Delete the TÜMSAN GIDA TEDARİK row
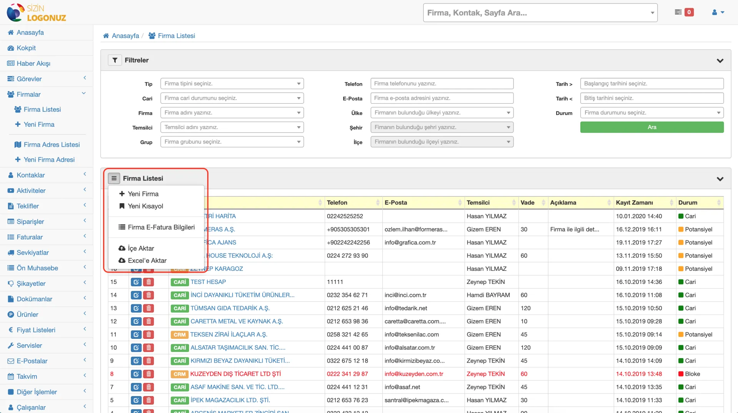The height and width of the screenshot is (413, 738). tap(148, 308)
